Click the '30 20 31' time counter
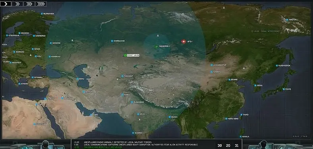Image resolution: width=313 pixels, height=149 pixels. point(228,145)
